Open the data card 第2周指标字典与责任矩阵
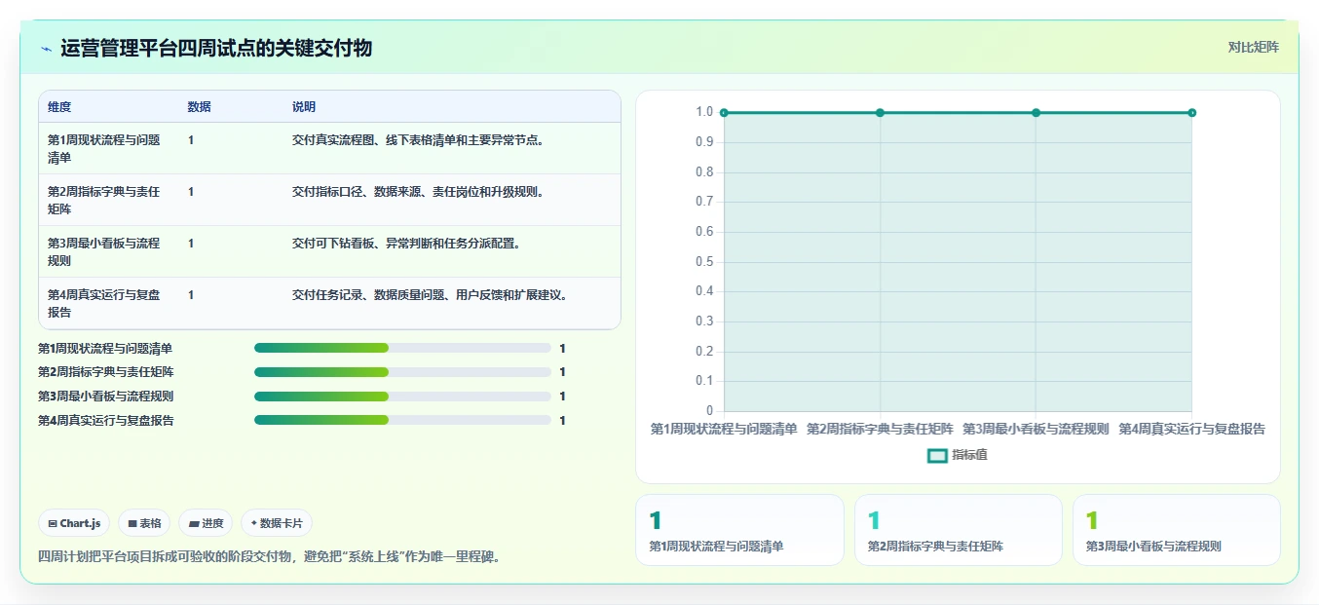Image resolution: width=1319 pixels, height=605 pixels. coord(959,530)
